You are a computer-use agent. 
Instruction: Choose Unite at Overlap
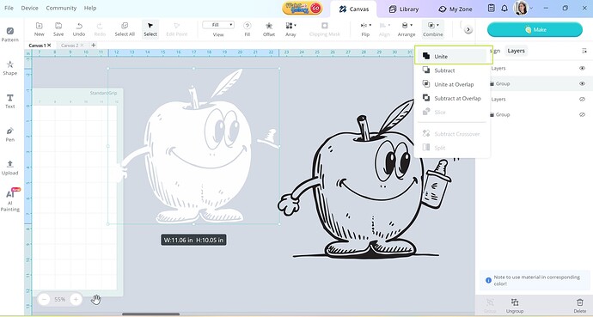(x=452, y=84)
